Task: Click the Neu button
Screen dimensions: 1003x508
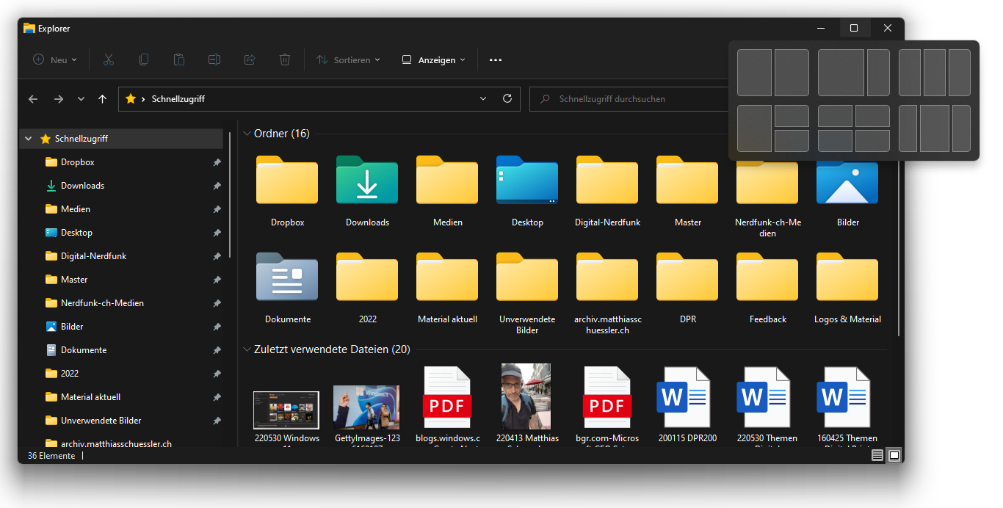Action: pos(55,59)
